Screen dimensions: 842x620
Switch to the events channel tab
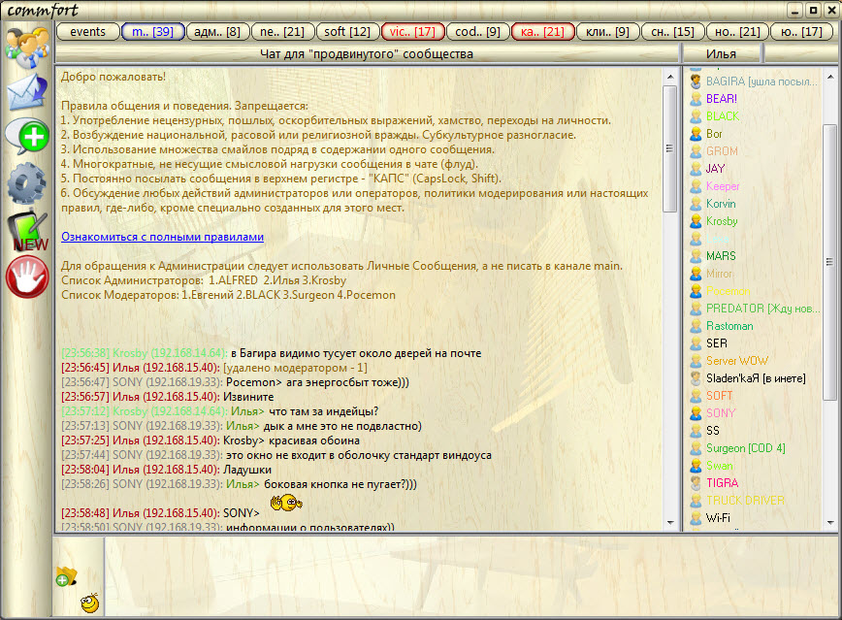coord(88,32)
